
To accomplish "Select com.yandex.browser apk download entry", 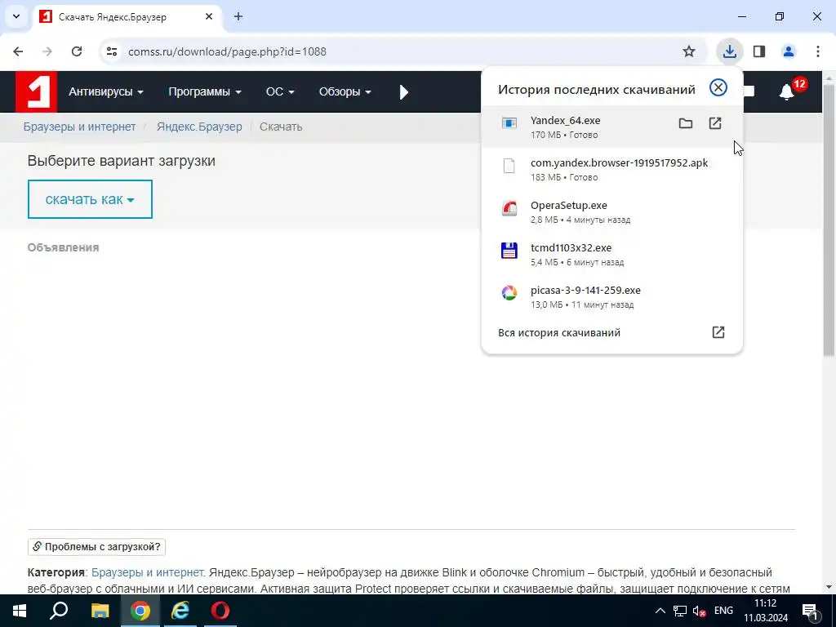I will [611, 170].
